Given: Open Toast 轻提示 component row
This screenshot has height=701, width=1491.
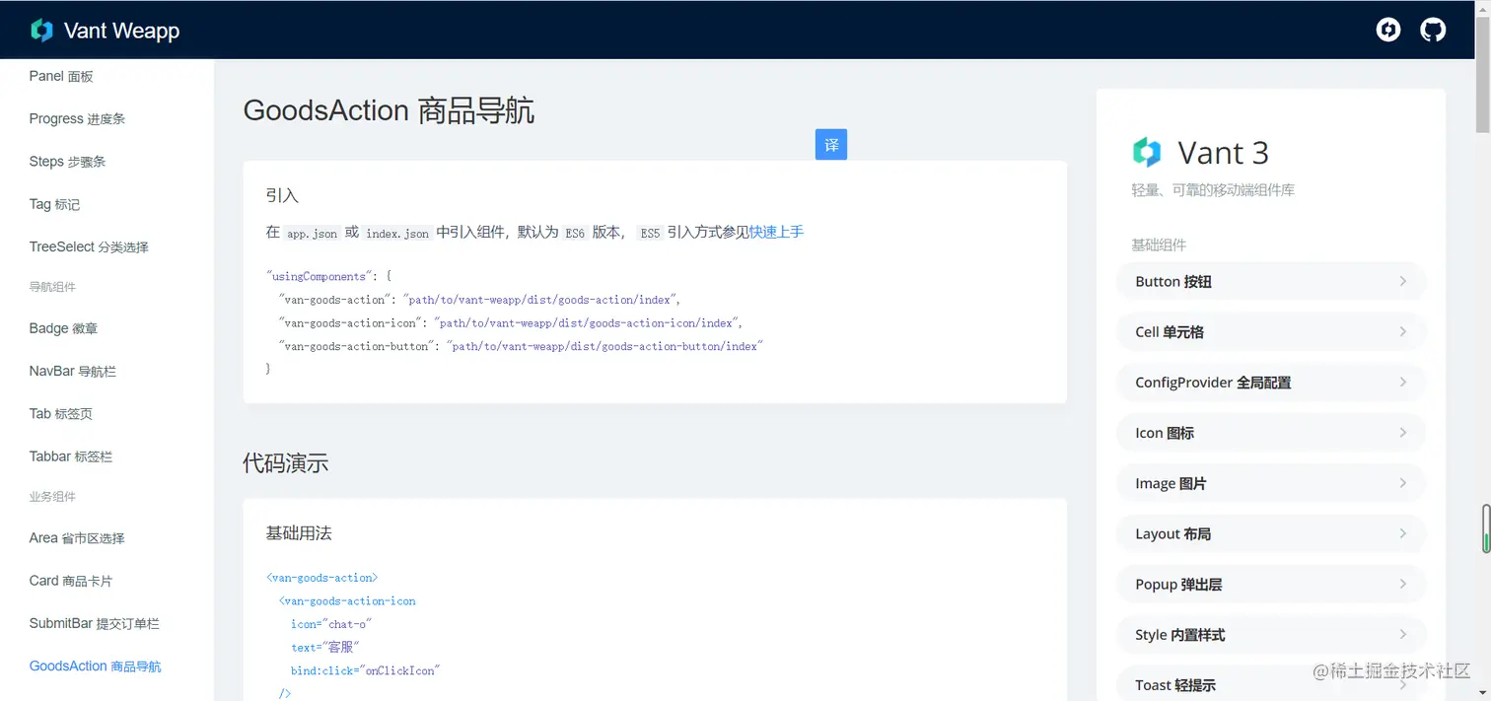Looking at the screenshot, I should point(1271,683).
